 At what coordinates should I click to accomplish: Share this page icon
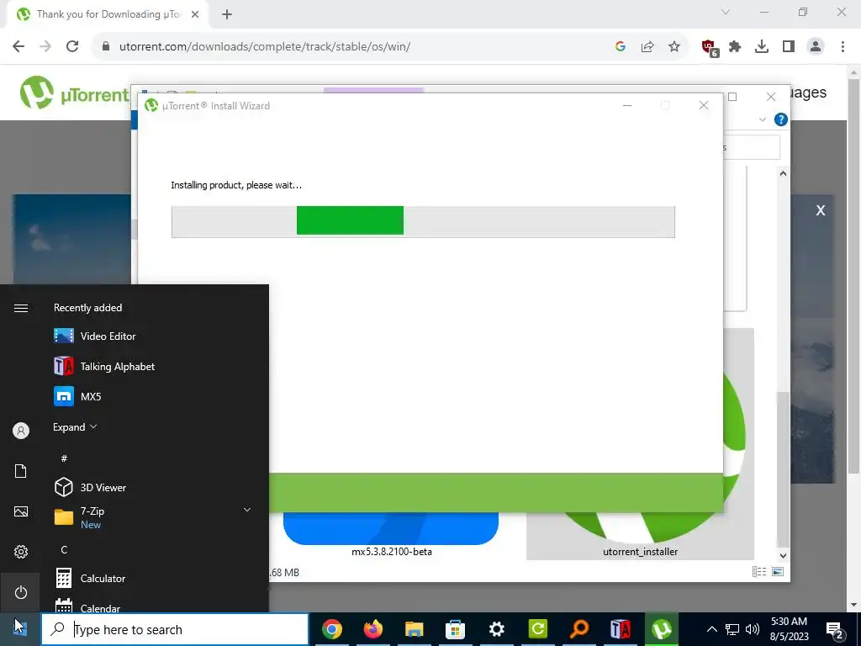pyautogui.click(x=647, y=47)
